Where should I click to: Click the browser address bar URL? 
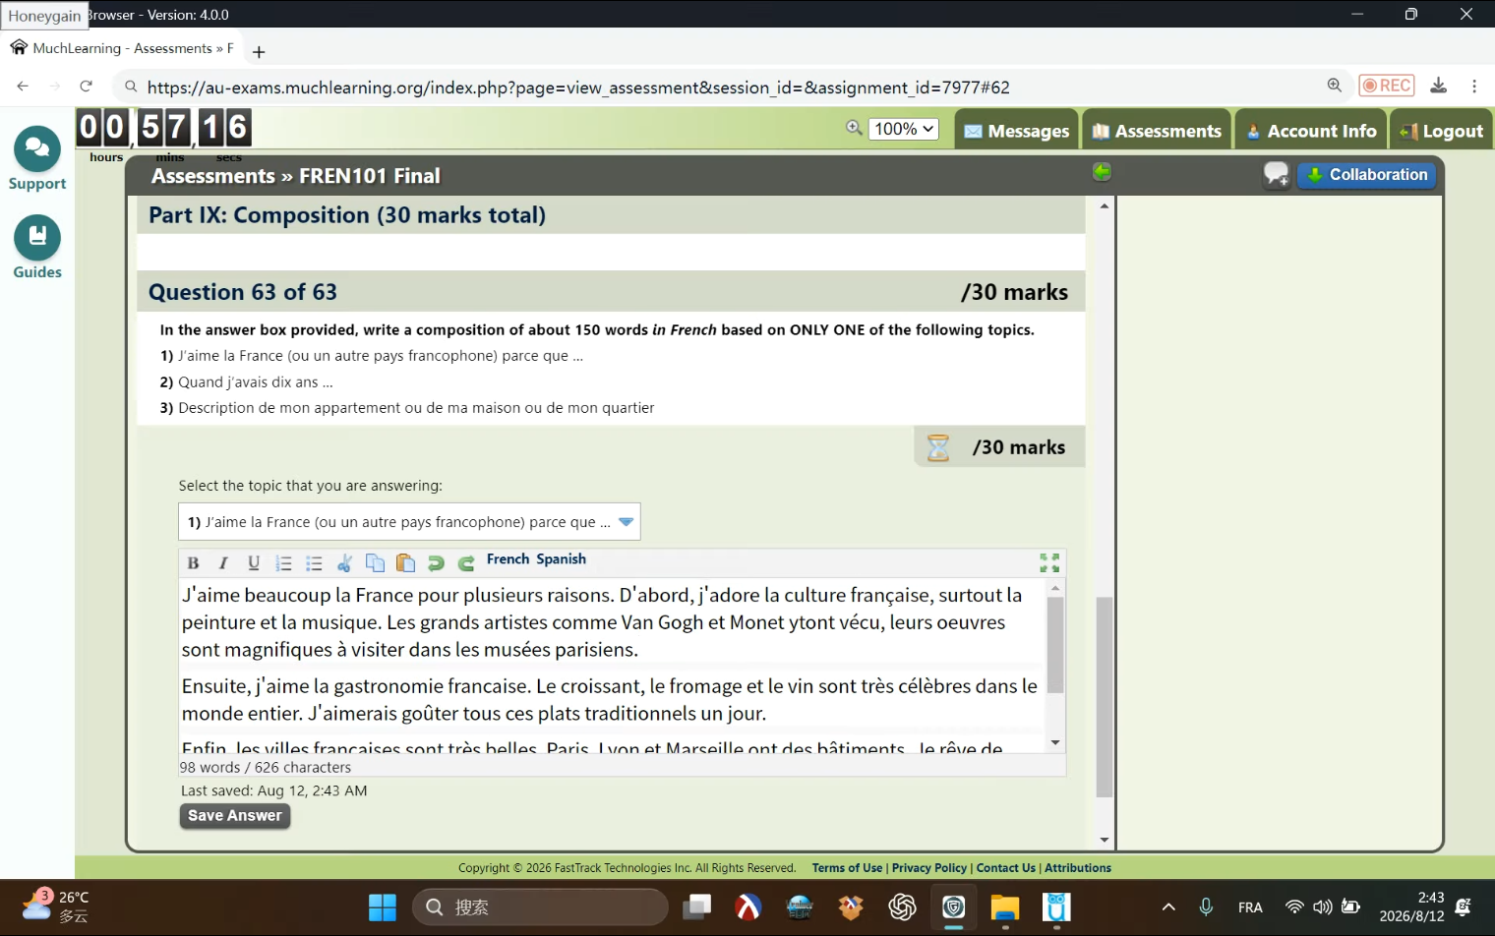click(x=578, y=88)
